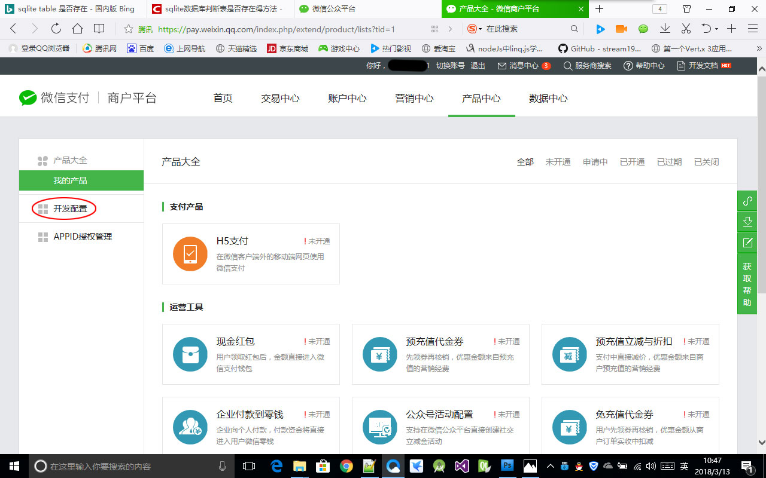Image resolution: width=766 pixels, height=478 pixels.
Task: Open File Explorer from the taskbar
Action: tap(300, 465)
